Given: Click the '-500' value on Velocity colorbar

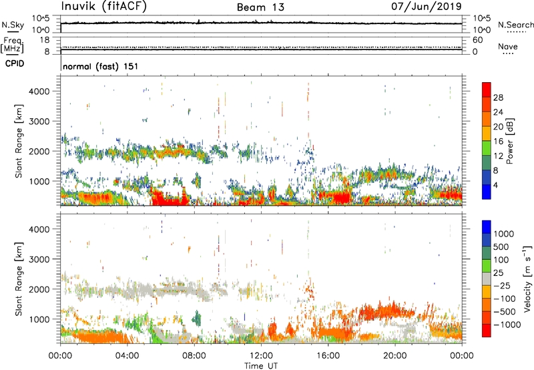Looking at the screenshot, I should 504,311.
